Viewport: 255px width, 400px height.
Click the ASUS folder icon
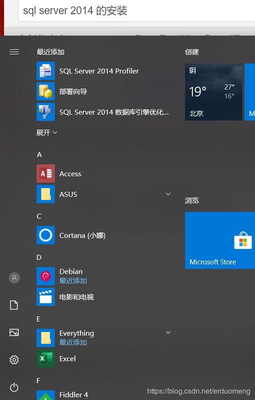[46, 194]
